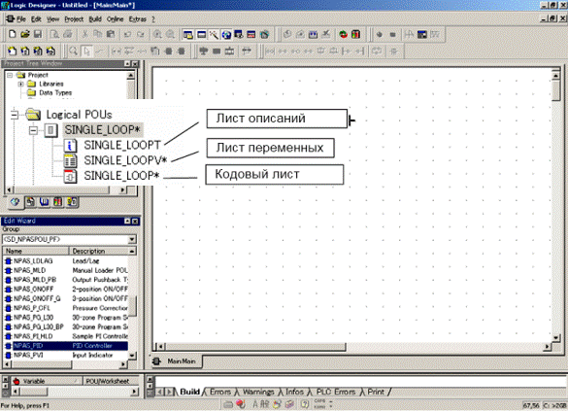This screenshot has height=411, width=568.
Task: Click the red-striped window toolbar icon
Action: pyautogui.click(x=251, y=34)
